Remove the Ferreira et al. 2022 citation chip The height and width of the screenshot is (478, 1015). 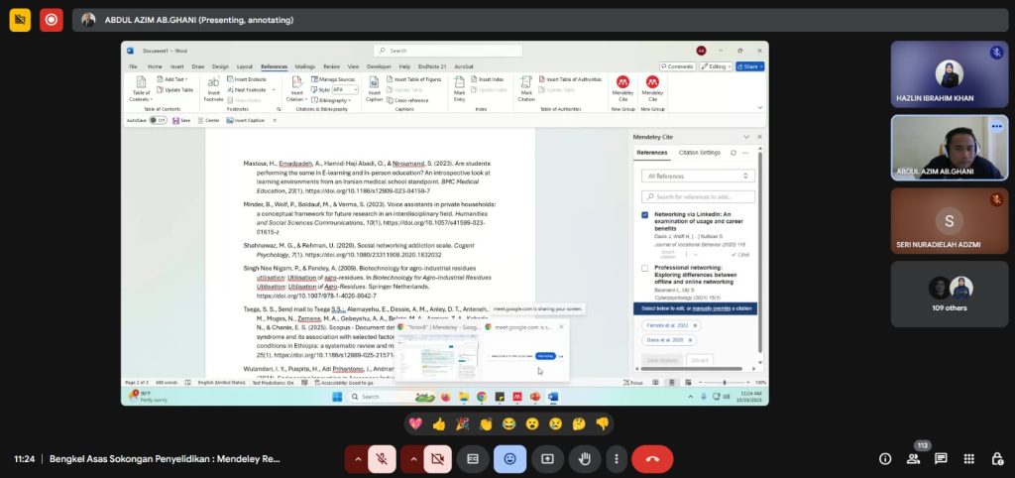[695, 325]
